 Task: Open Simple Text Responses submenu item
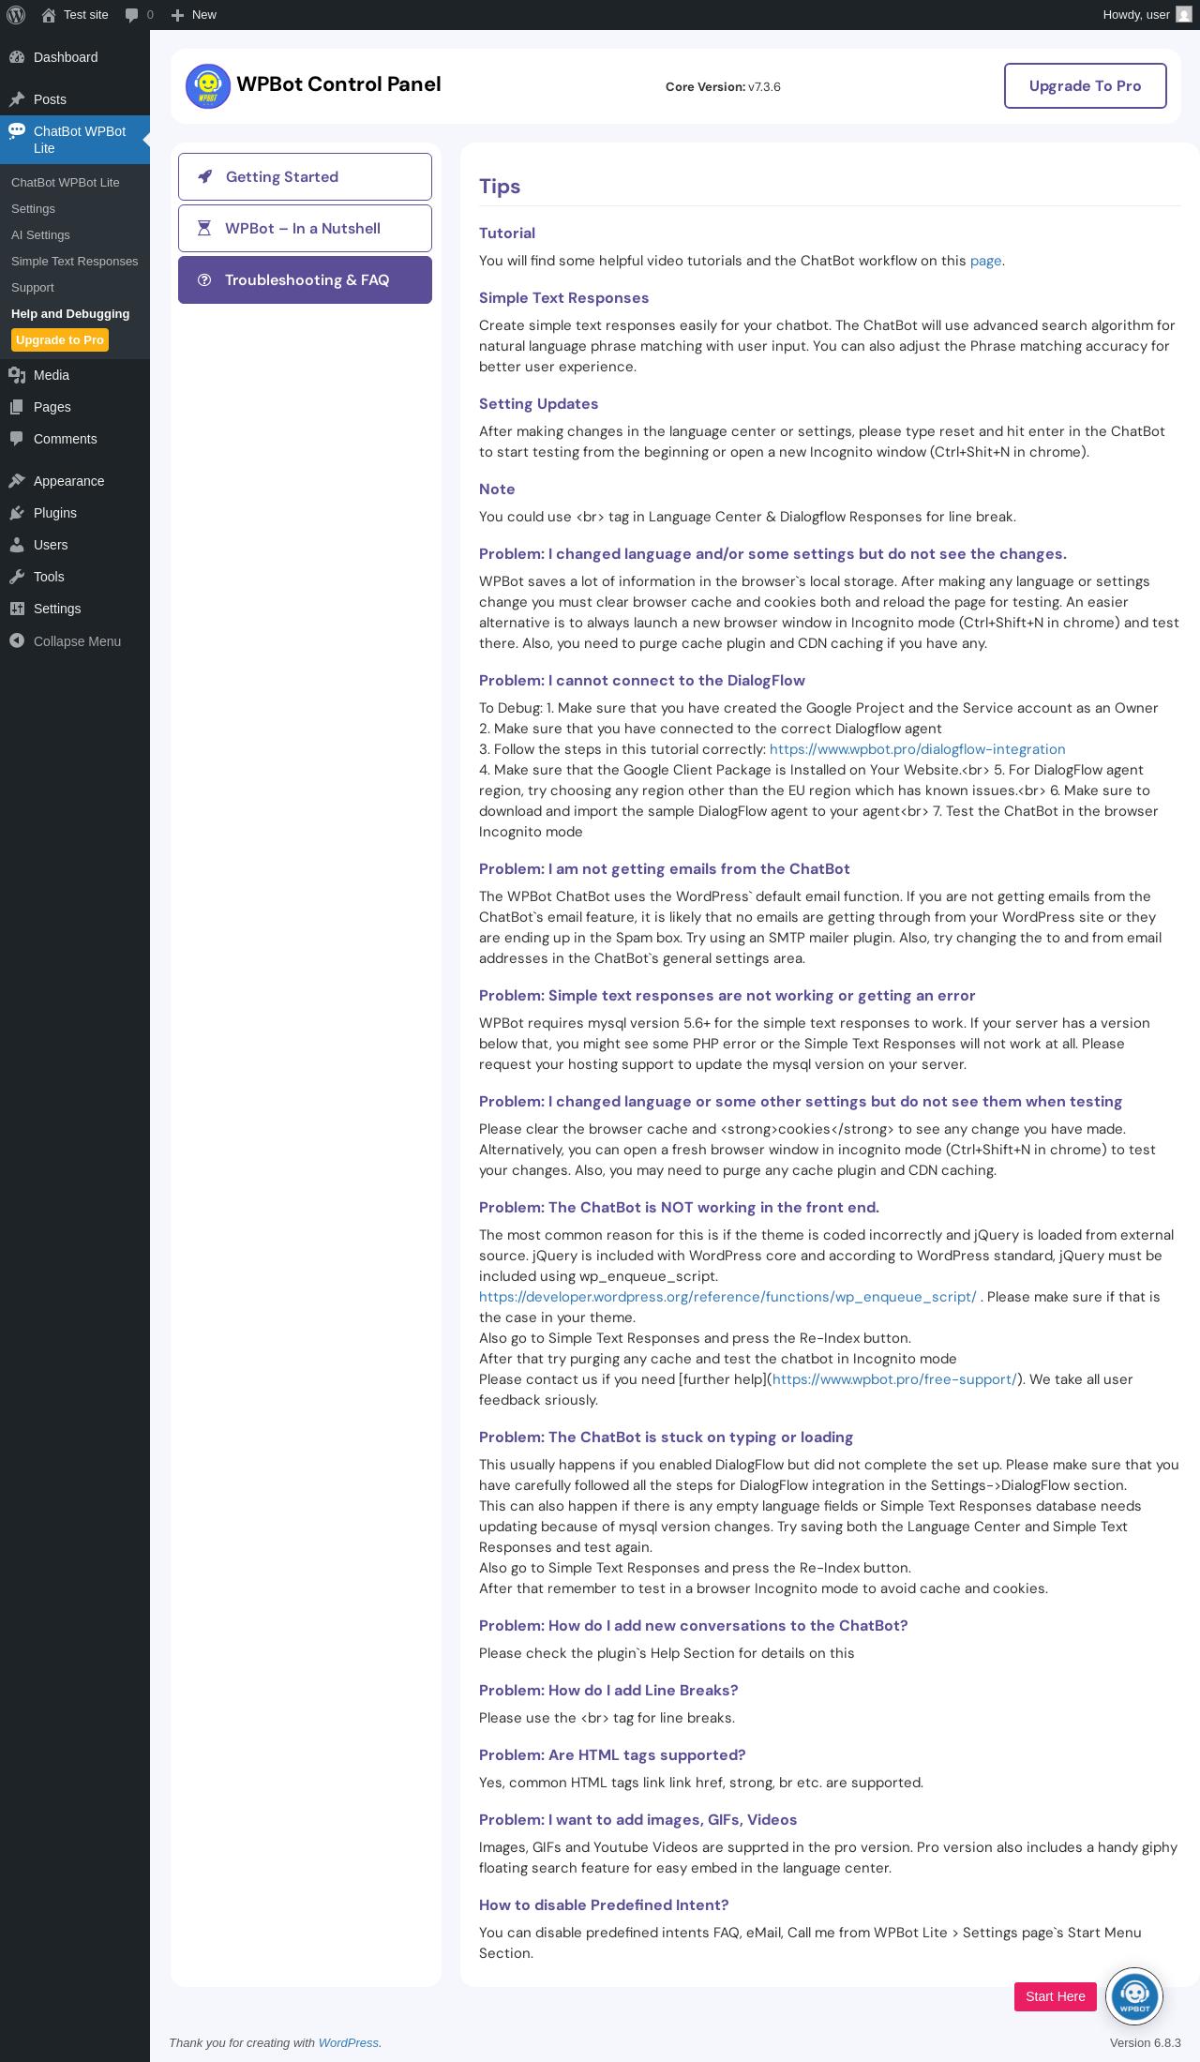[75, 262]
